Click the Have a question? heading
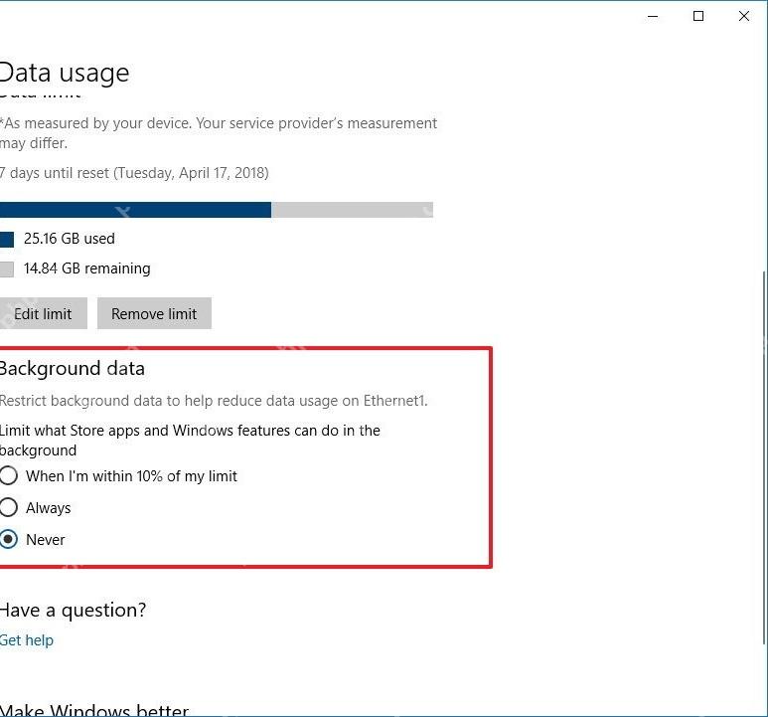This screenshot has width=768, height=717. 73,611
